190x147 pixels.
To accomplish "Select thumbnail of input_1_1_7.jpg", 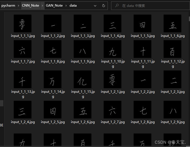I will click(x=23, y=49).
